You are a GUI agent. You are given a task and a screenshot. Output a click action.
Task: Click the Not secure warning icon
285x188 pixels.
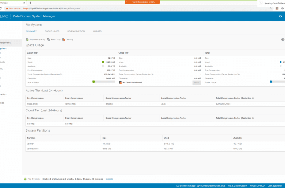(7, 8)
